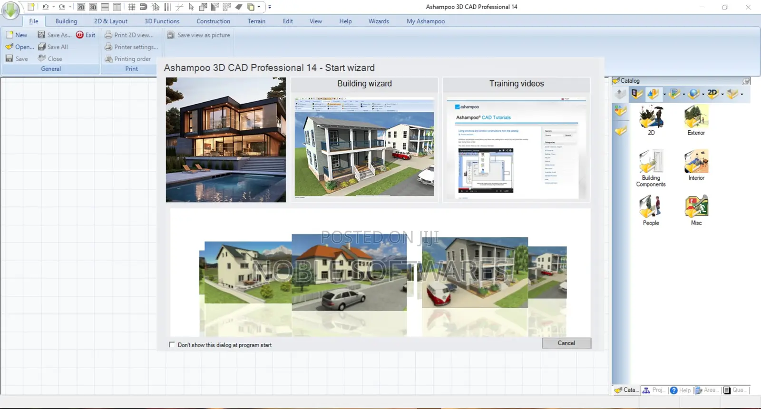Select the 3D objects catalog folder icon
The image size is (761, 409).
[653, 94]
